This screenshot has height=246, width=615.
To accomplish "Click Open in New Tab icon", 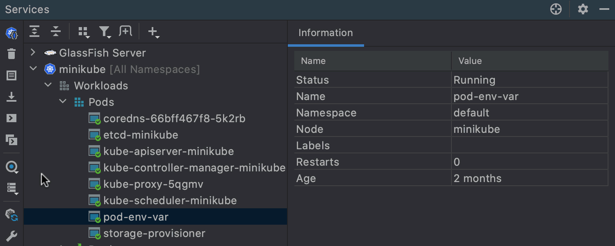I will click(x=125, y=31).
